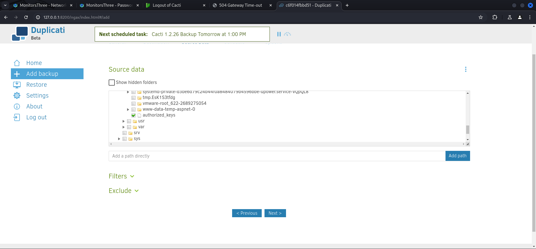Open the three-dot Source data menu
536x249 pixels.
coord(465,69)
